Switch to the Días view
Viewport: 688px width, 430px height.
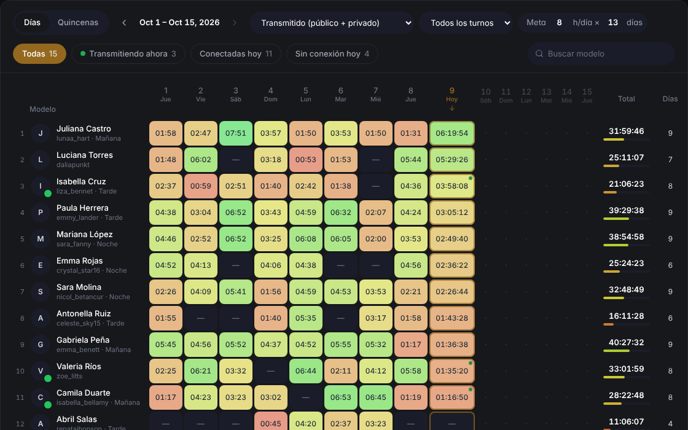pyautogui.click(x=32, y=23)
